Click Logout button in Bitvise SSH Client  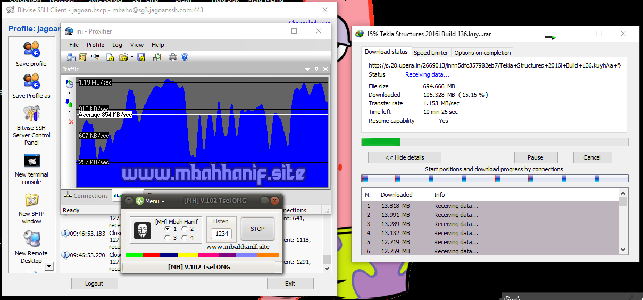[94, 284]
